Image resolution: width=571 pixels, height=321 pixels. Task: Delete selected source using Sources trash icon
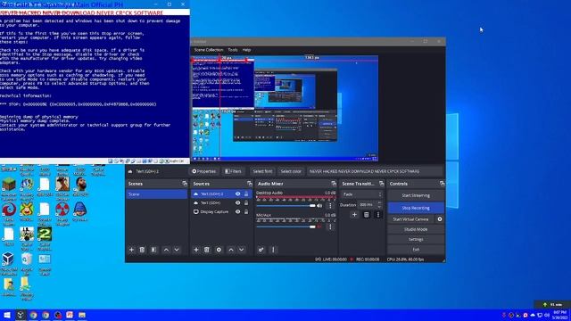[x=206, y=250]
